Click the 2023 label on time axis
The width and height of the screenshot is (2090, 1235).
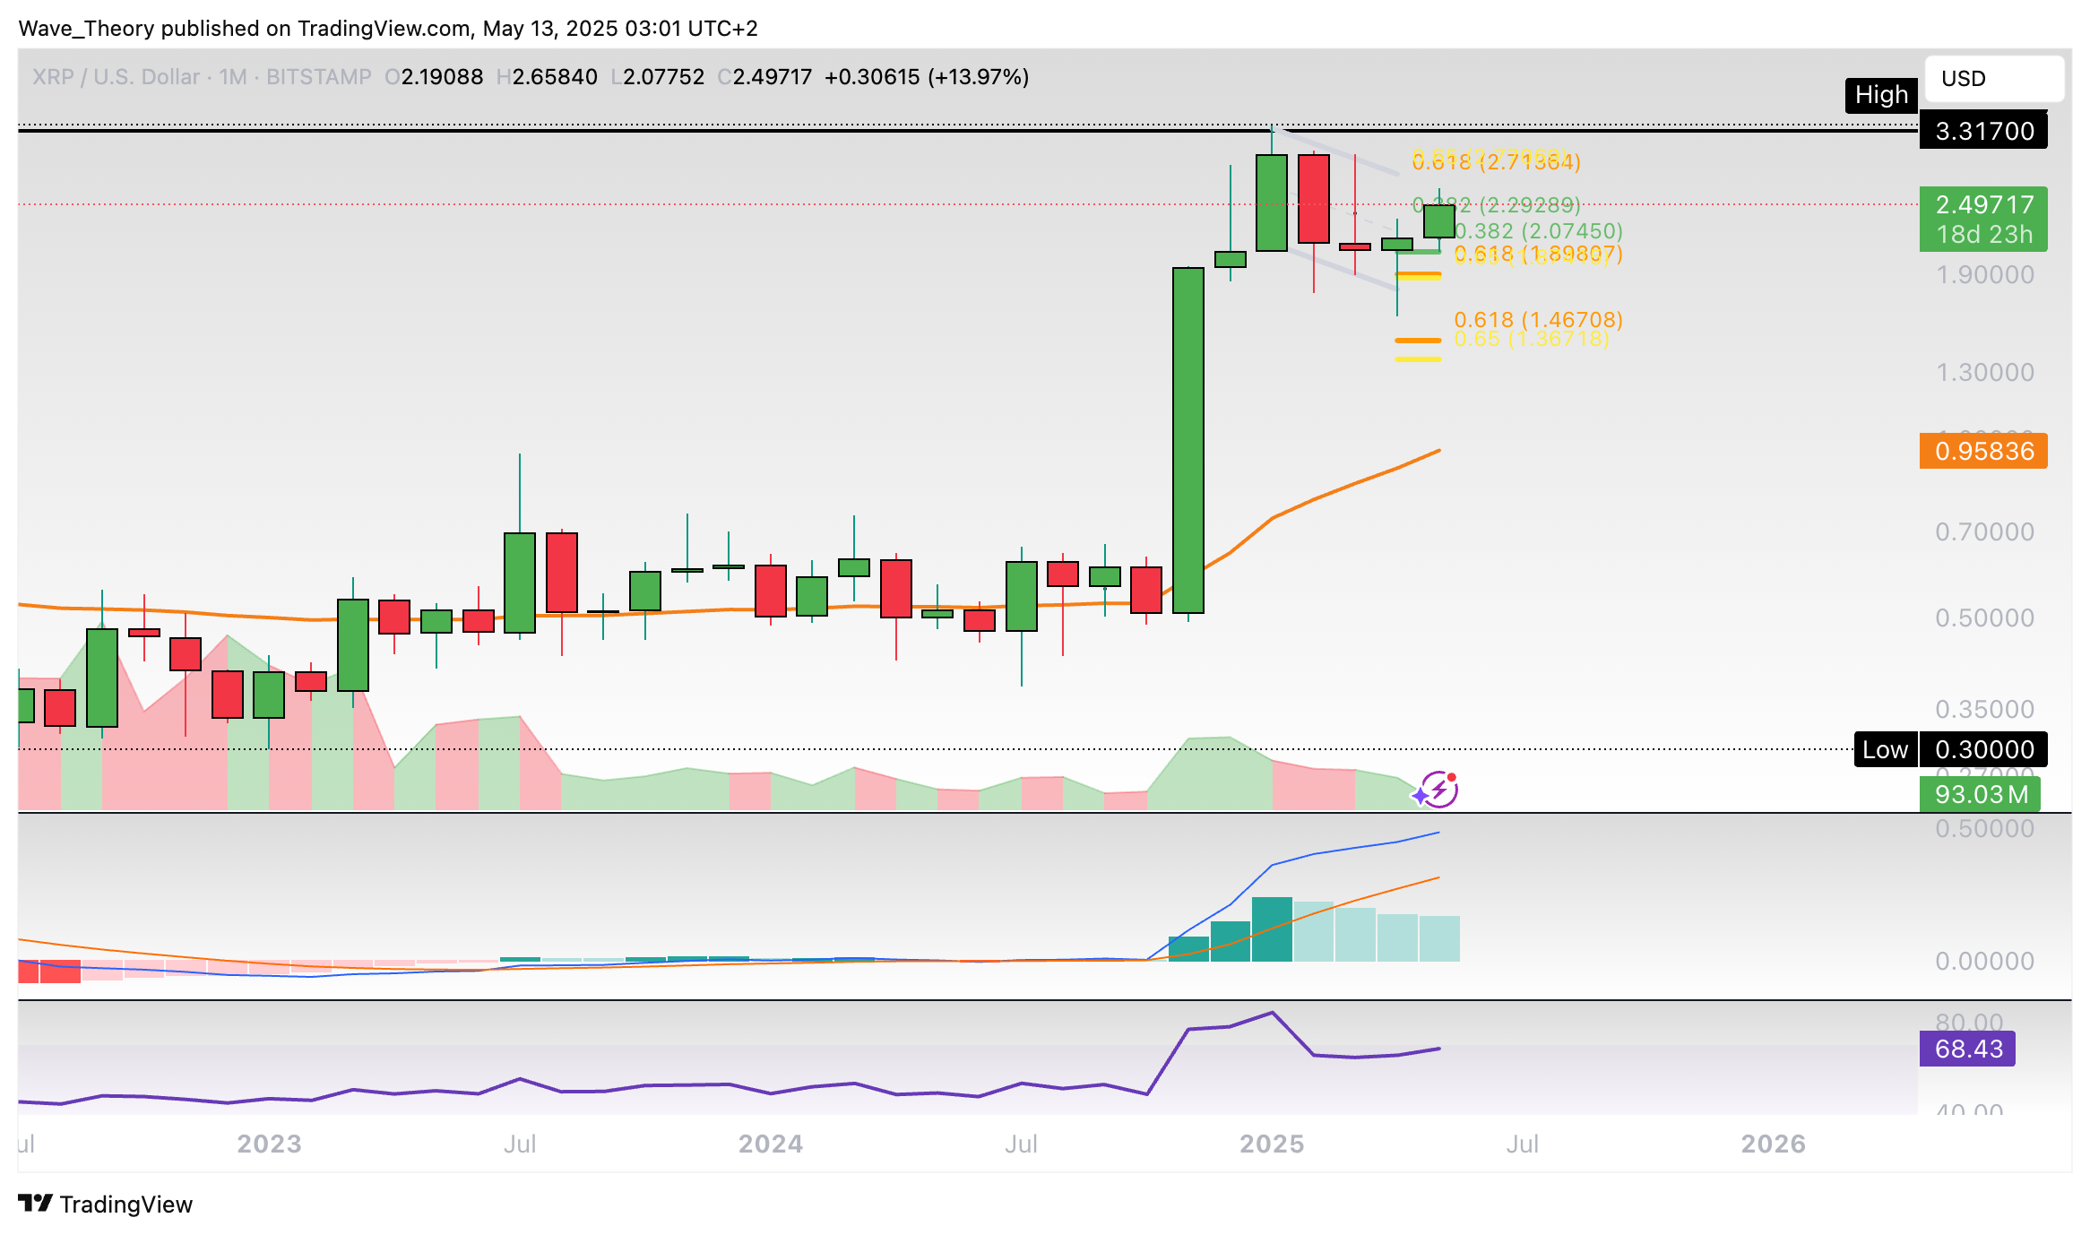tap(269, 1144)
